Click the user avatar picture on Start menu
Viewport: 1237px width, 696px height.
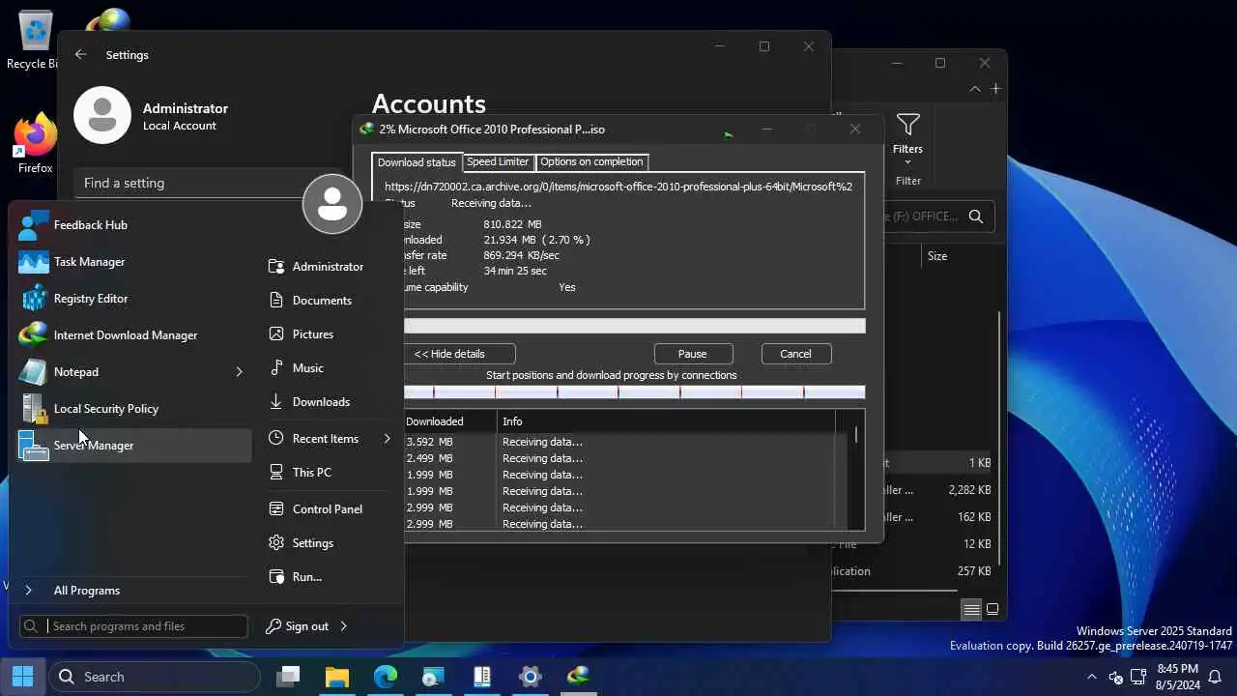pyautogui.click(x=332, y=204)
